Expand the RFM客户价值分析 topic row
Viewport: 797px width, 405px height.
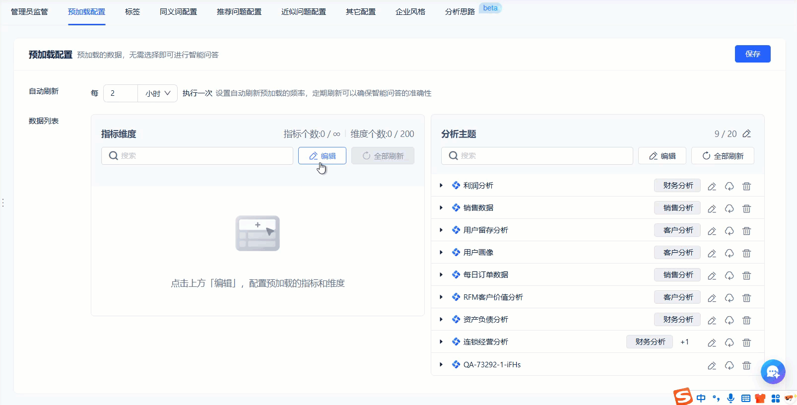pyautogui.click(x=441, y=297)
